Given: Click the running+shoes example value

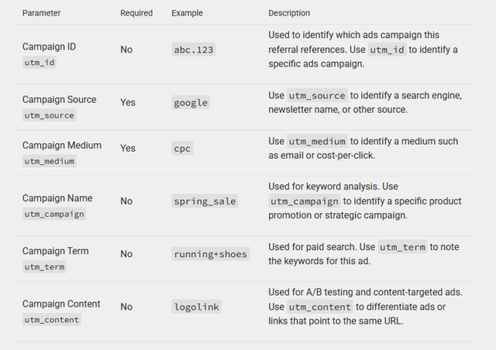Looking at the screenshot, I should (210, 254).
